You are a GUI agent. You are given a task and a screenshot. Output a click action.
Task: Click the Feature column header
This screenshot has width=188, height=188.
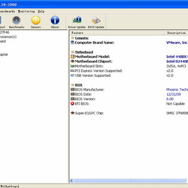pyautogui.click(x=117, y=33)
